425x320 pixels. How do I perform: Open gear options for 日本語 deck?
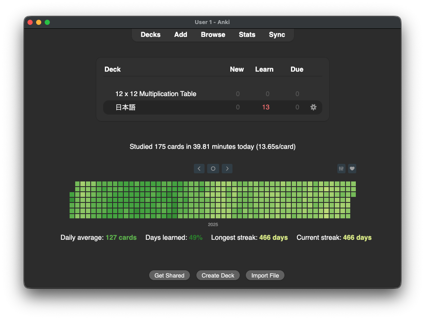pos(313,107)
